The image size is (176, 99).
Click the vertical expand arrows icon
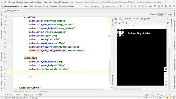[x=127, y=23]
